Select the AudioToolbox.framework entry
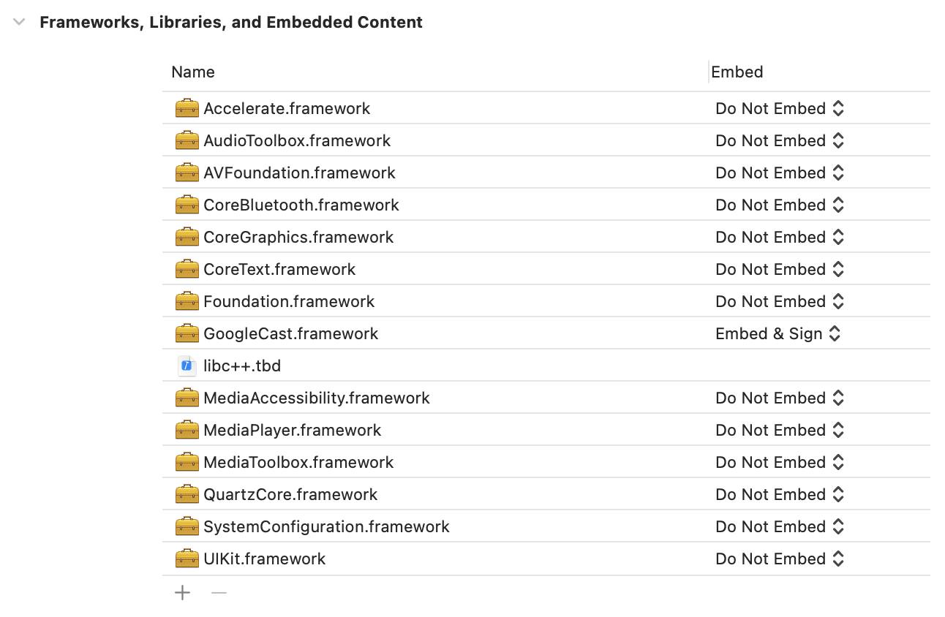The width and height of the screenshot is (945, 617). click(297, 141)
